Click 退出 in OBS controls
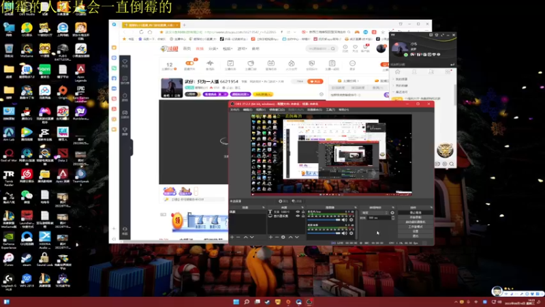The image size is (545, 307). [416, 235]
